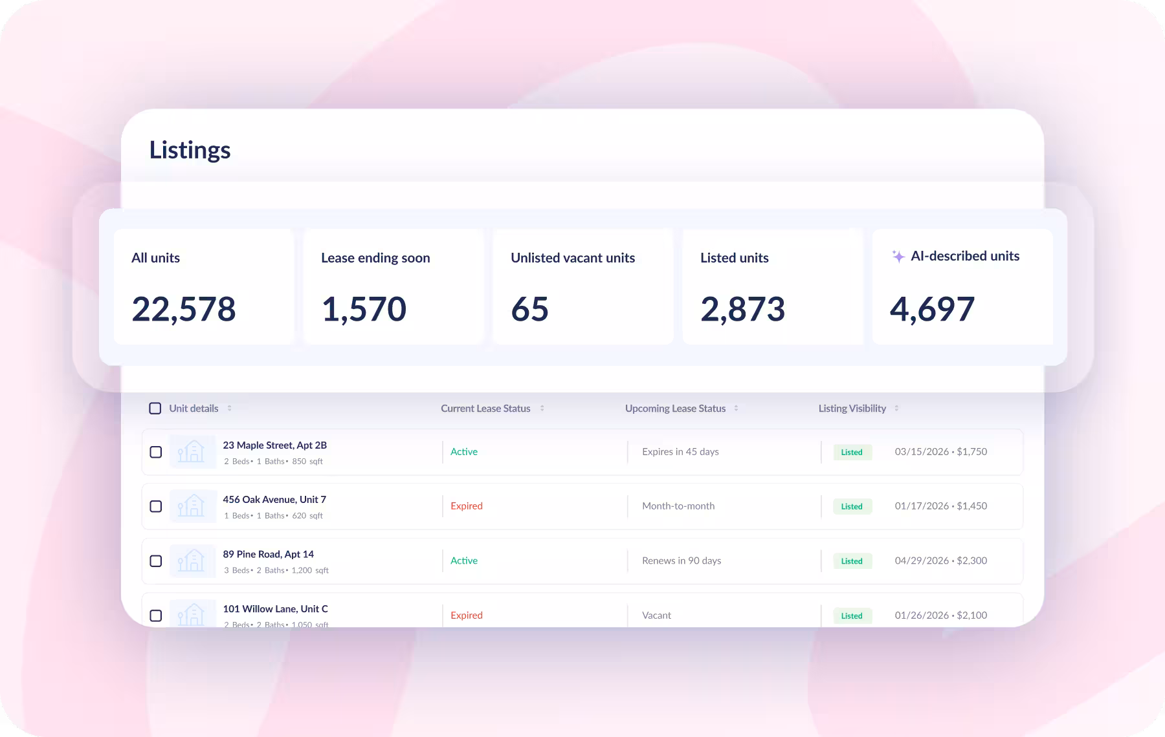Sort by Current Lease Status column arrows
This screenshot has height=737, width=1165.
542,408
